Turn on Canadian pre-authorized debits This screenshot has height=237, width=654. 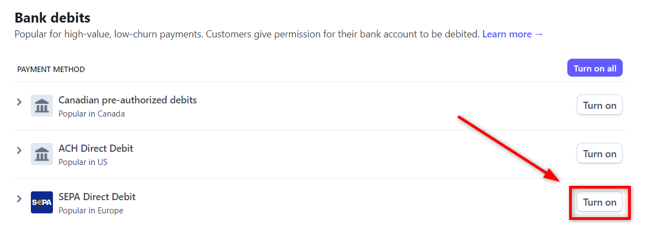pyautogui.click(x=599, y=106)
